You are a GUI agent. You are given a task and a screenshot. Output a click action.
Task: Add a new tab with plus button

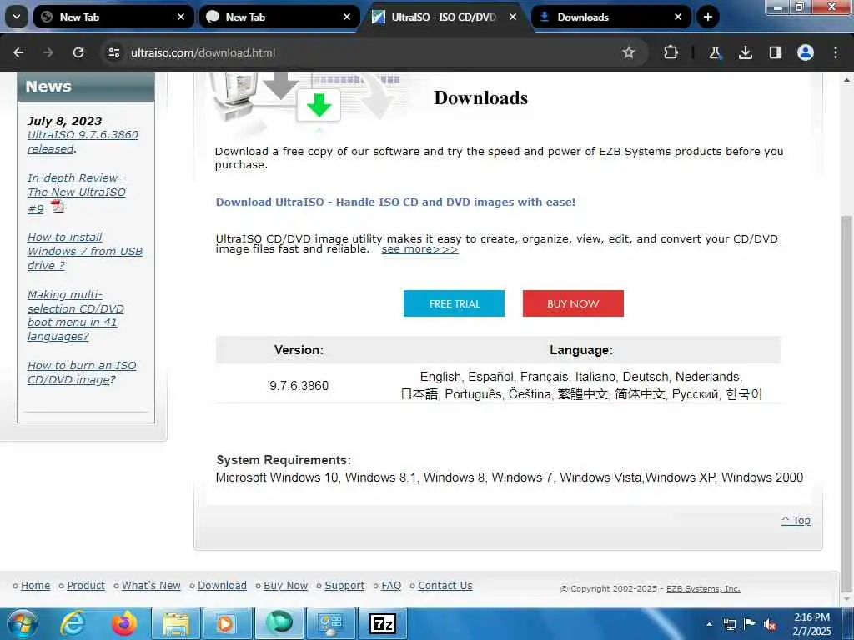707,17
